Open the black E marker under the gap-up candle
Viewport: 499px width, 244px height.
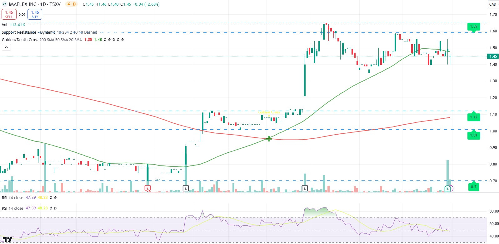click(305, 188)
